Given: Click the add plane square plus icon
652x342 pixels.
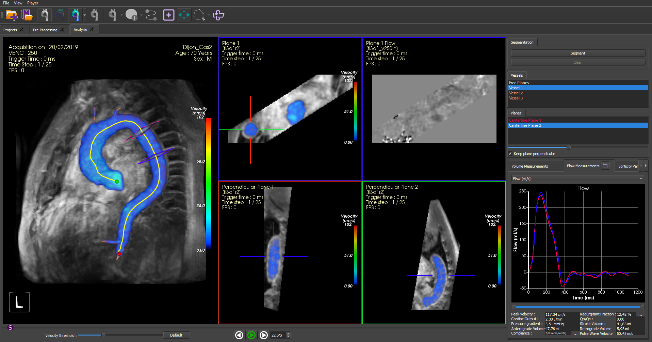Looking at the screenshot, I should [x=169, y=15].
